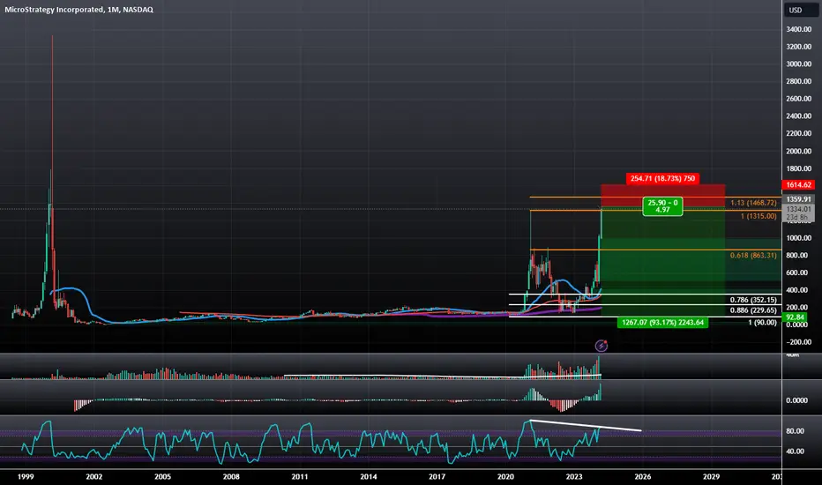Click the 2014 time axis label
Screen dimensions: 822x485
click(x=369, y=476)
